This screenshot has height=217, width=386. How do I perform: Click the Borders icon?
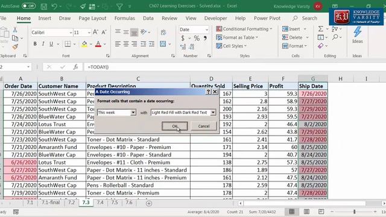68,44
